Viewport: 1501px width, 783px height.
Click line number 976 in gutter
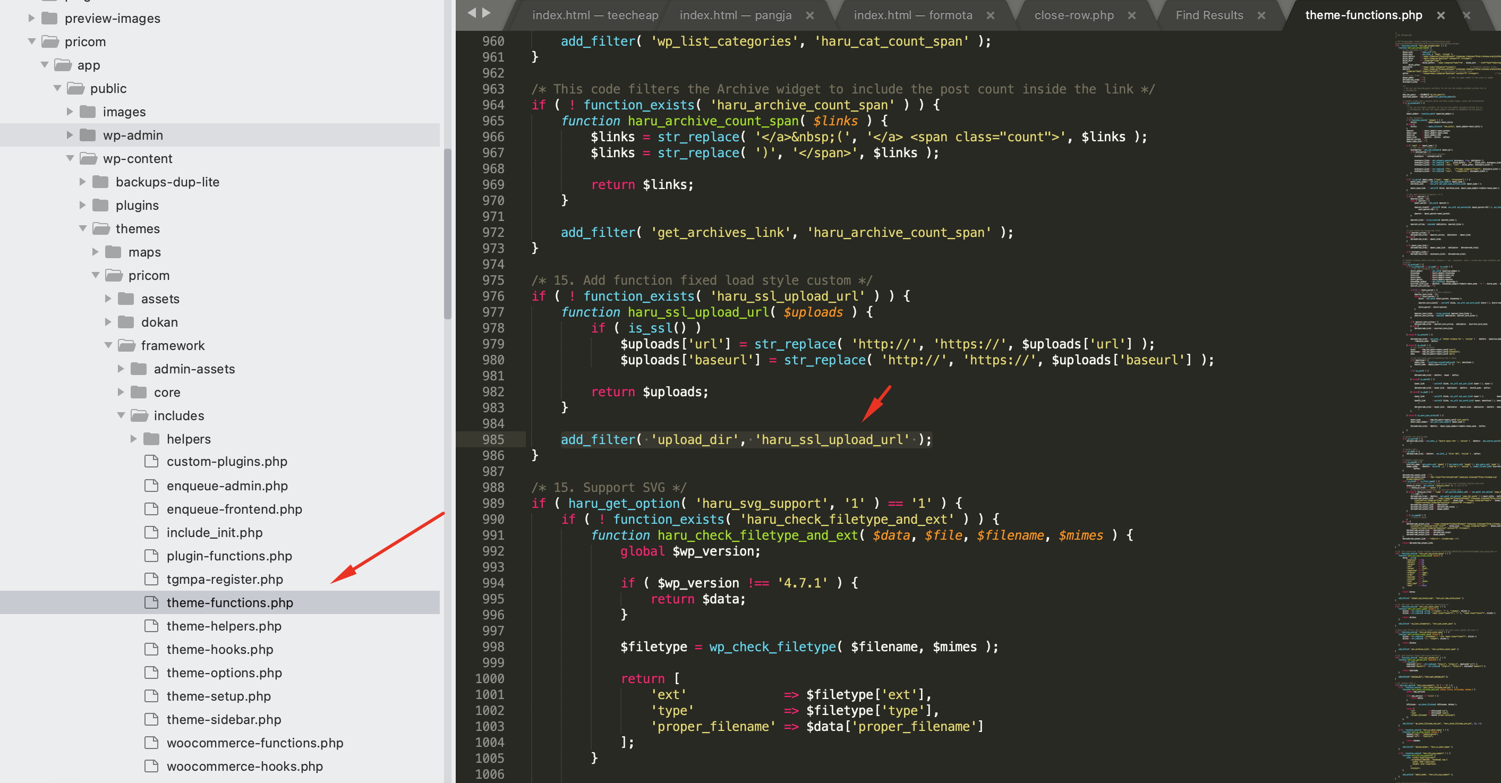(493, 296)
